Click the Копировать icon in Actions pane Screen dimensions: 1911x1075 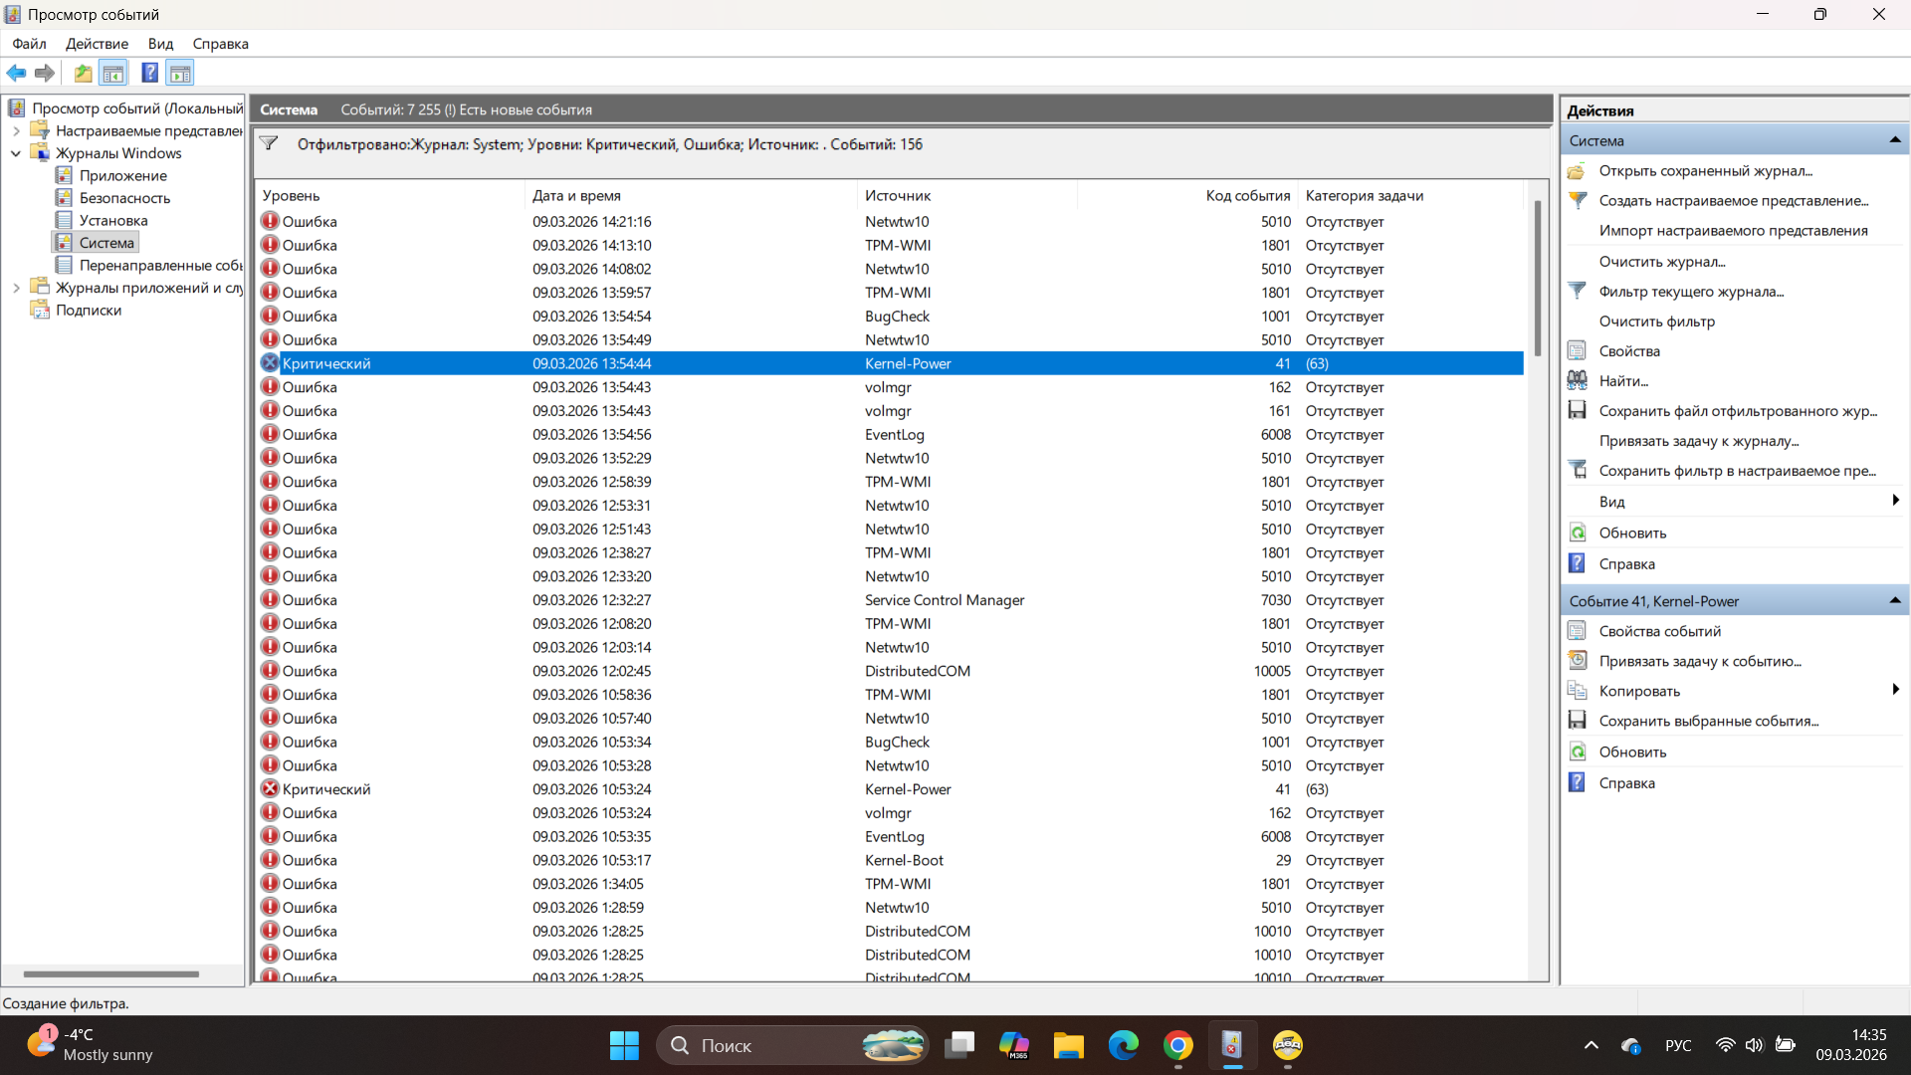pyautogui.click(x=1577, y=690)
